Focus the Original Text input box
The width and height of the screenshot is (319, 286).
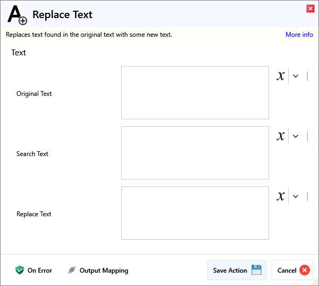195,93
